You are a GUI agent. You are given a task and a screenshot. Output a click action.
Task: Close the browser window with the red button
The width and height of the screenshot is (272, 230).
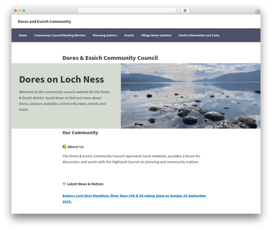16,11
